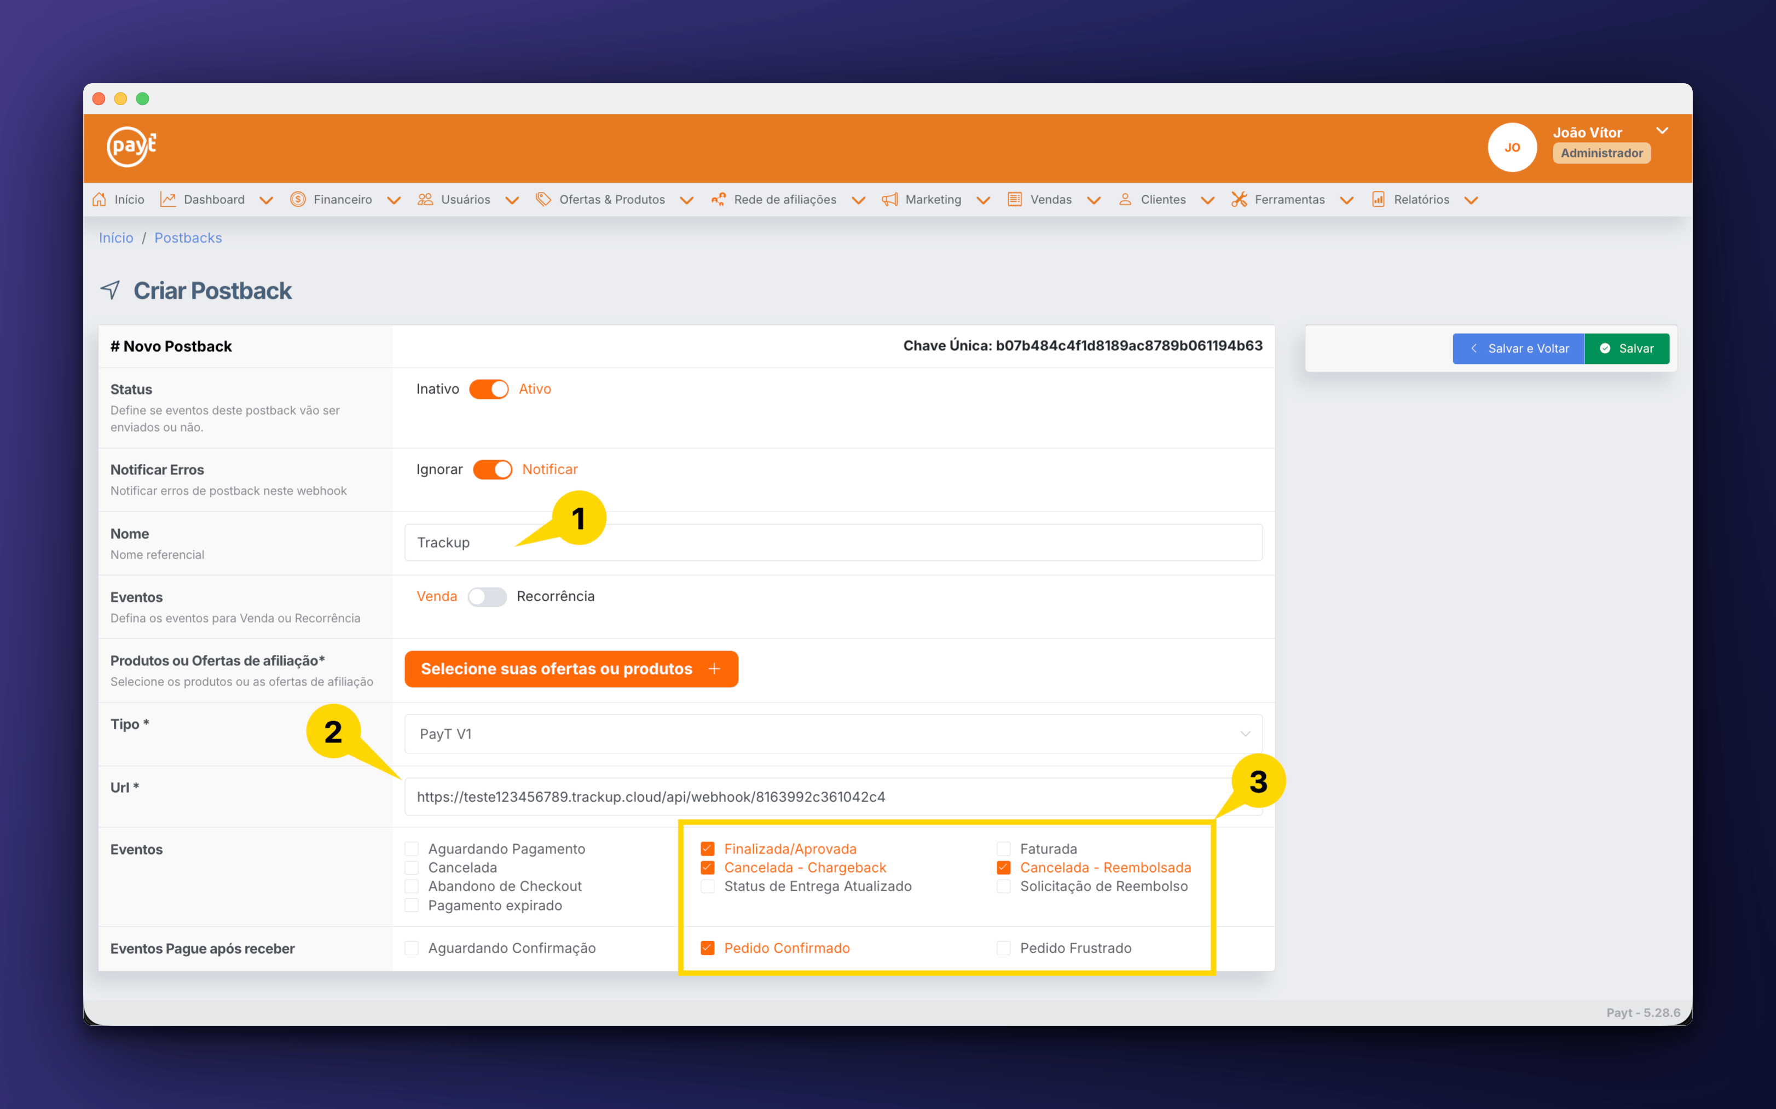The width and height of the screenshot is (1776, 1109).
Task: Open the Início menu item
Action: click(129, 200)
